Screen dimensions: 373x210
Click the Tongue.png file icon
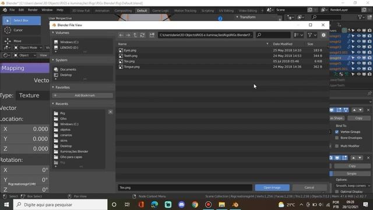[121, 66]
